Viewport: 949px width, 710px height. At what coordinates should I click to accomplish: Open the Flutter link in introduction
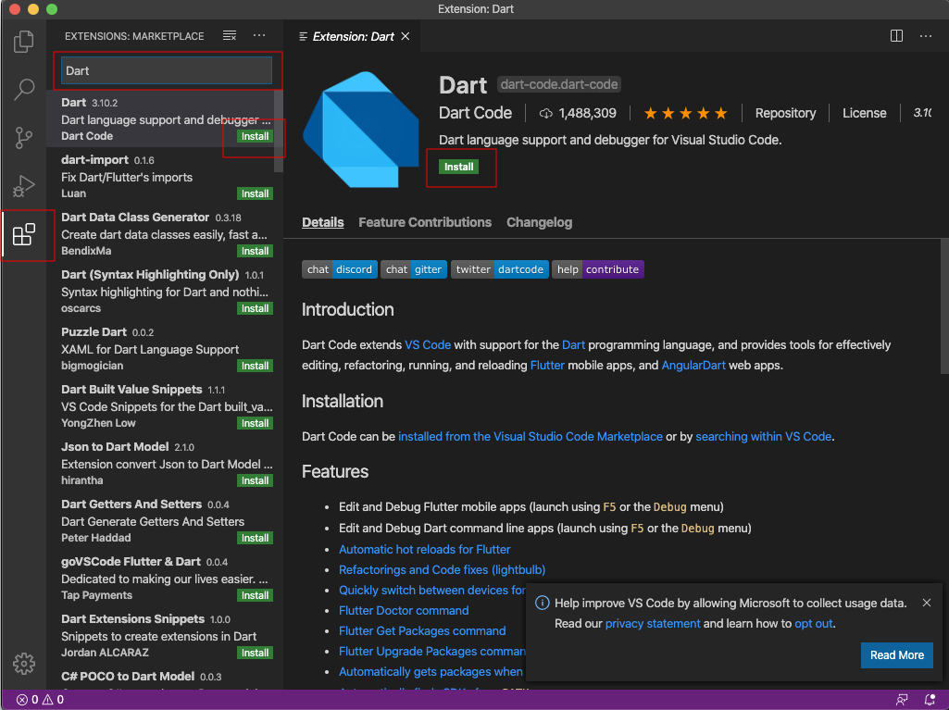547,366
